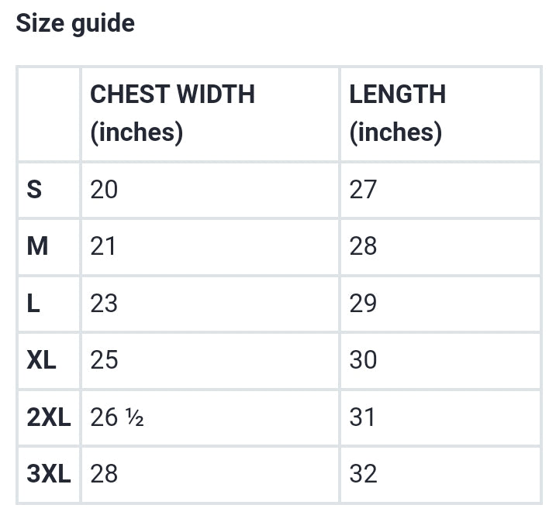Select the LENGTH column header
Viewport: 556px width, 522px height.
[x=398, y=113]
